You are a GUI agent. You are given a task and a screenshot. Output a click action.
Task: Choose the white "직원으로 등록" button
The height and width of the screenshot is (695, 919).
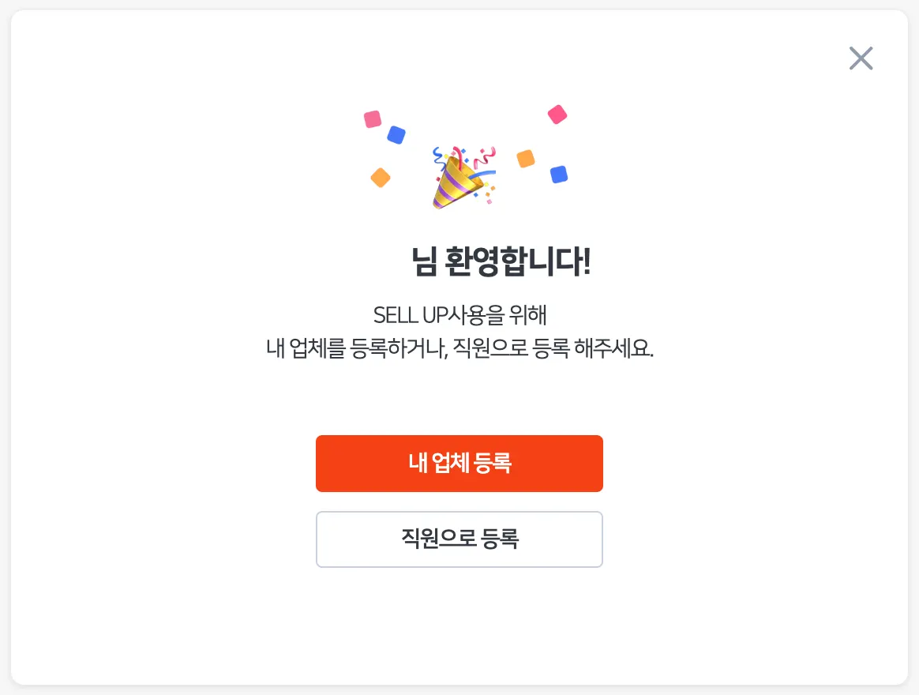point(459,539)
